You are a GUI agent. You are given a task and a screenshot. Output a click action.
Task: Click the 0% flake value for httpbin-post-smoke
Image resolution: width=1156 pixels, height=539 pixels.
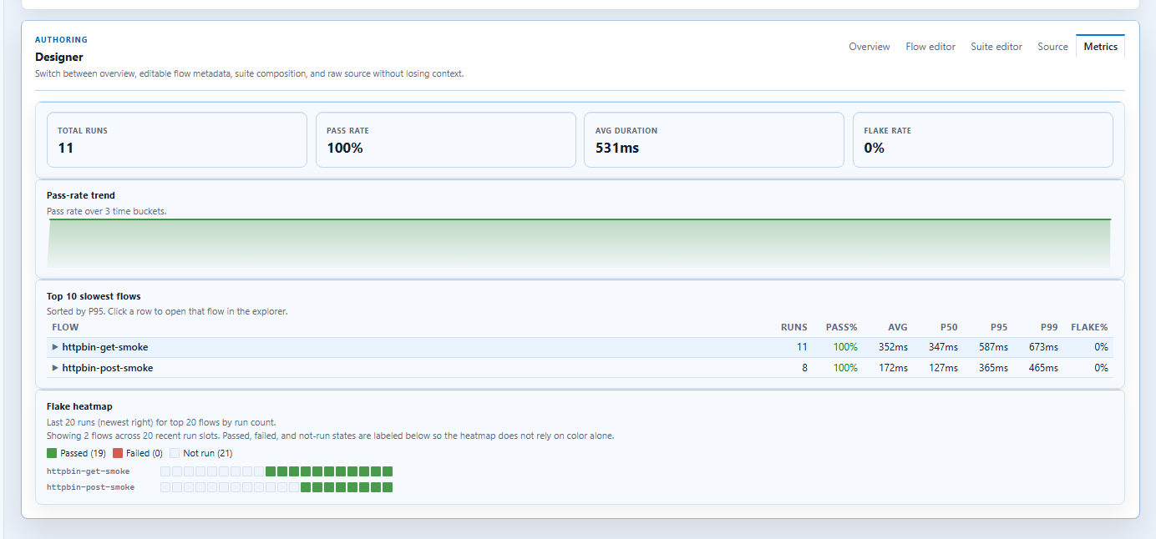click(x=1101, y=368)
